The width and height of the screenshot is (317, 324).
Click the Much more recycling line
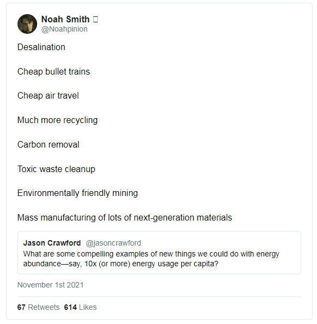point(57,120)
